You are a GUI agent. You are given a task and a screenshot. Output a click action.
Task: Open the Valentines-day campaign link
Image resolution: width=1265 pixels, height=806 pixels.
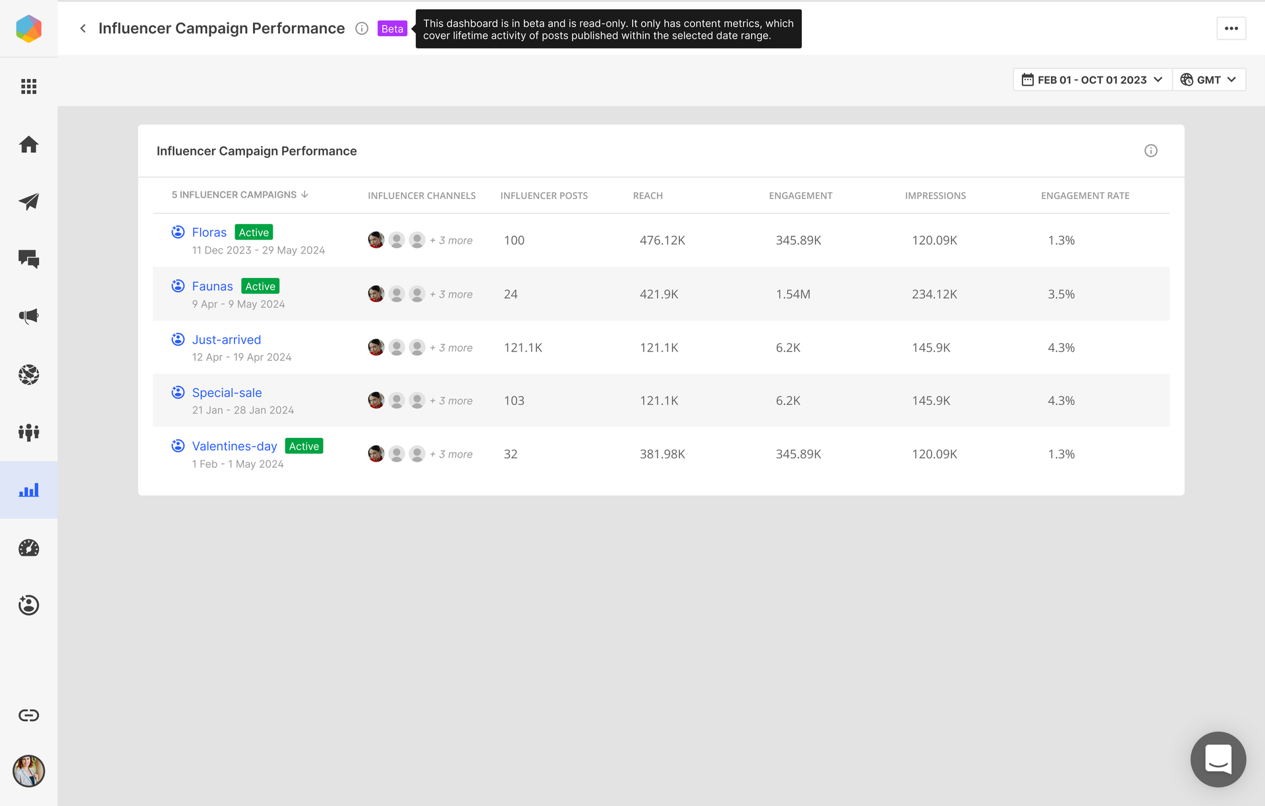point(234,446)
